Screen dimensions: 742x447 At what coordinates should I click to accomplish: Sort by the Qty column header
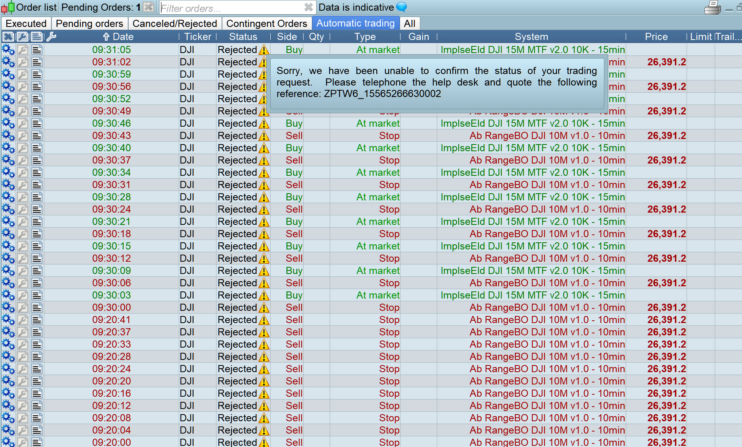[316, 37]
